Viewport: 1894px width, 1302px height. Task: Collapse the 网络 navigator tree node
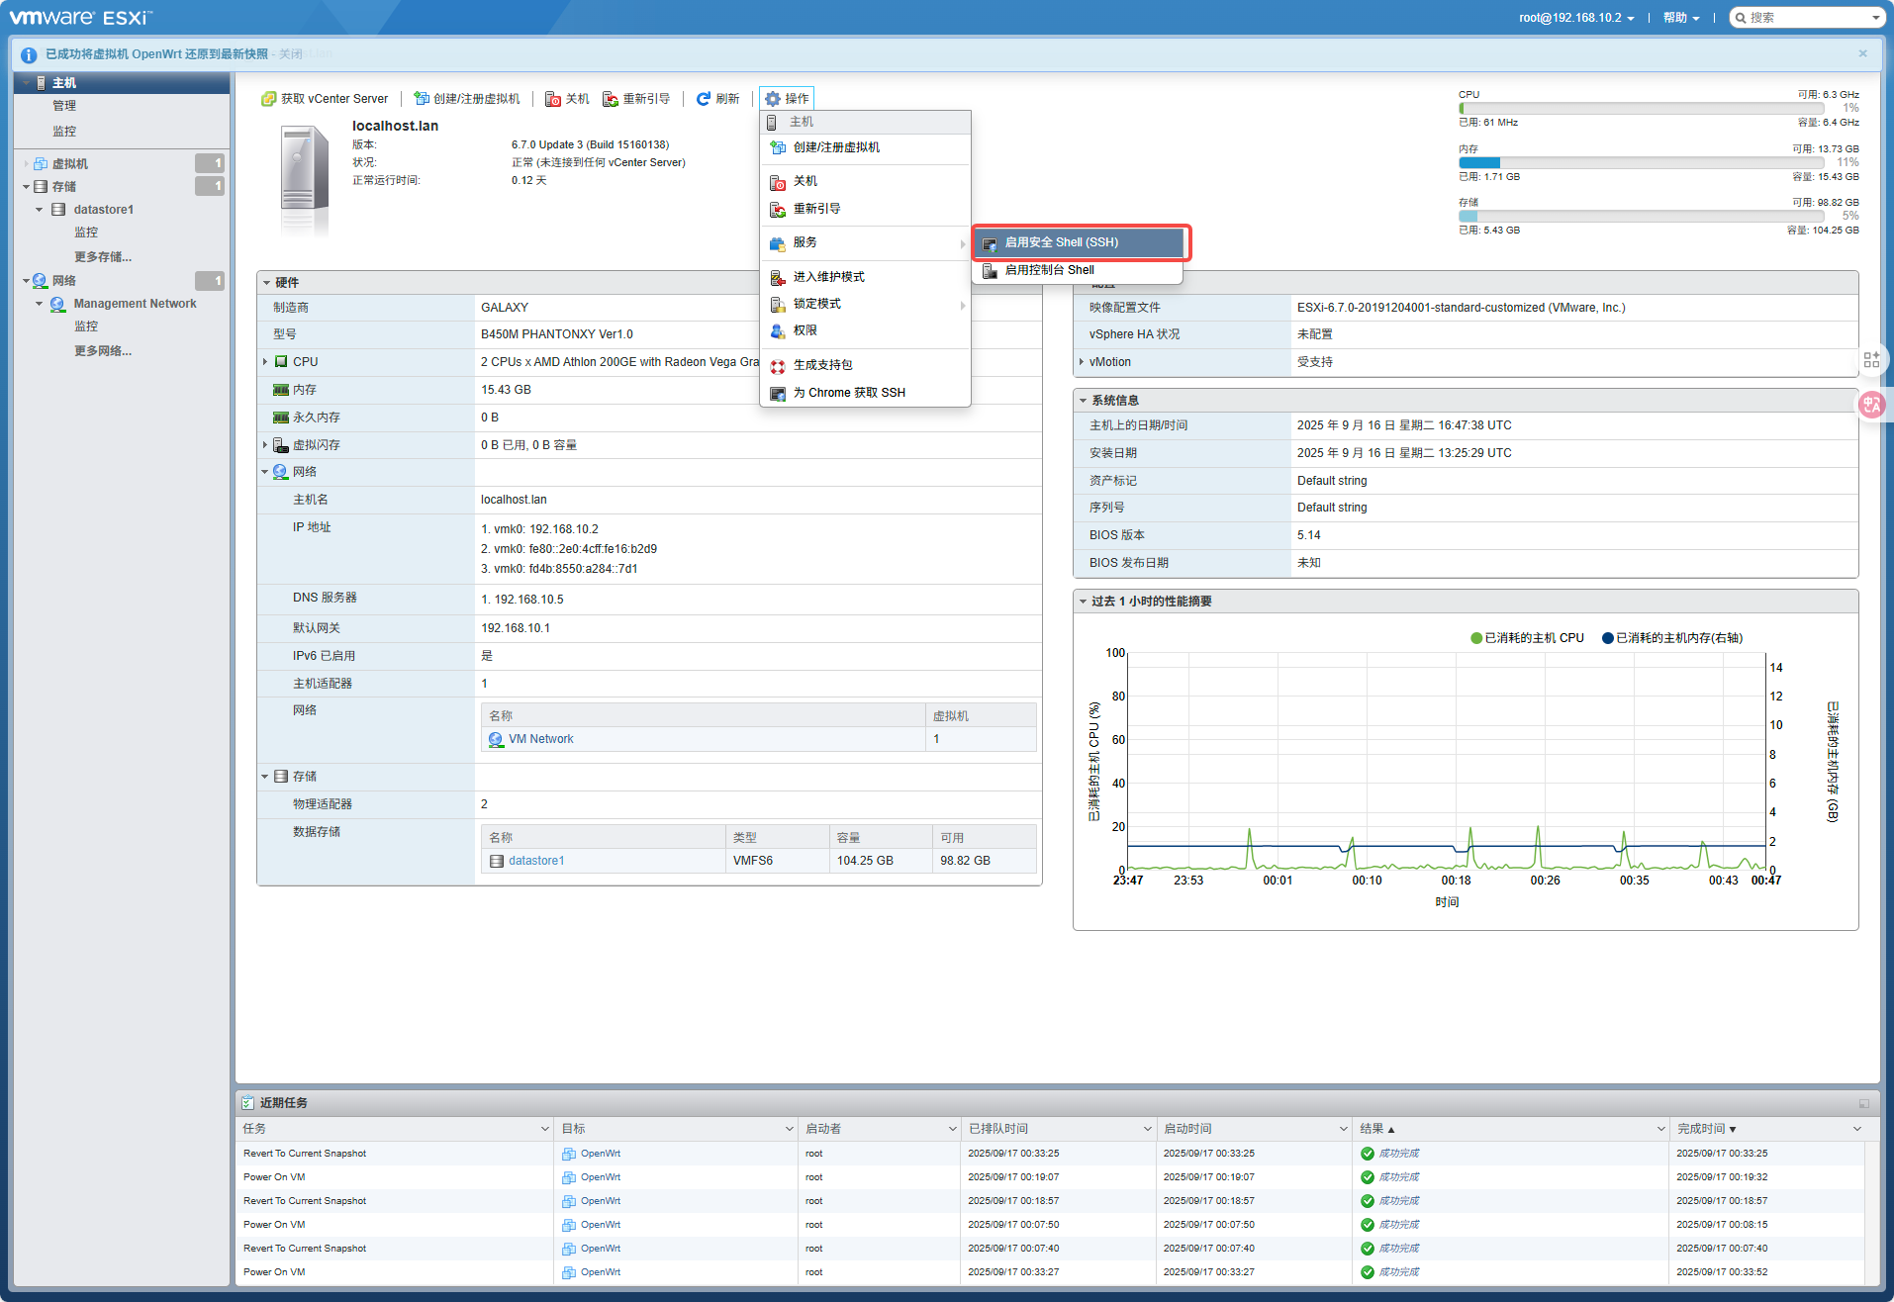click(x=27, y=281)
